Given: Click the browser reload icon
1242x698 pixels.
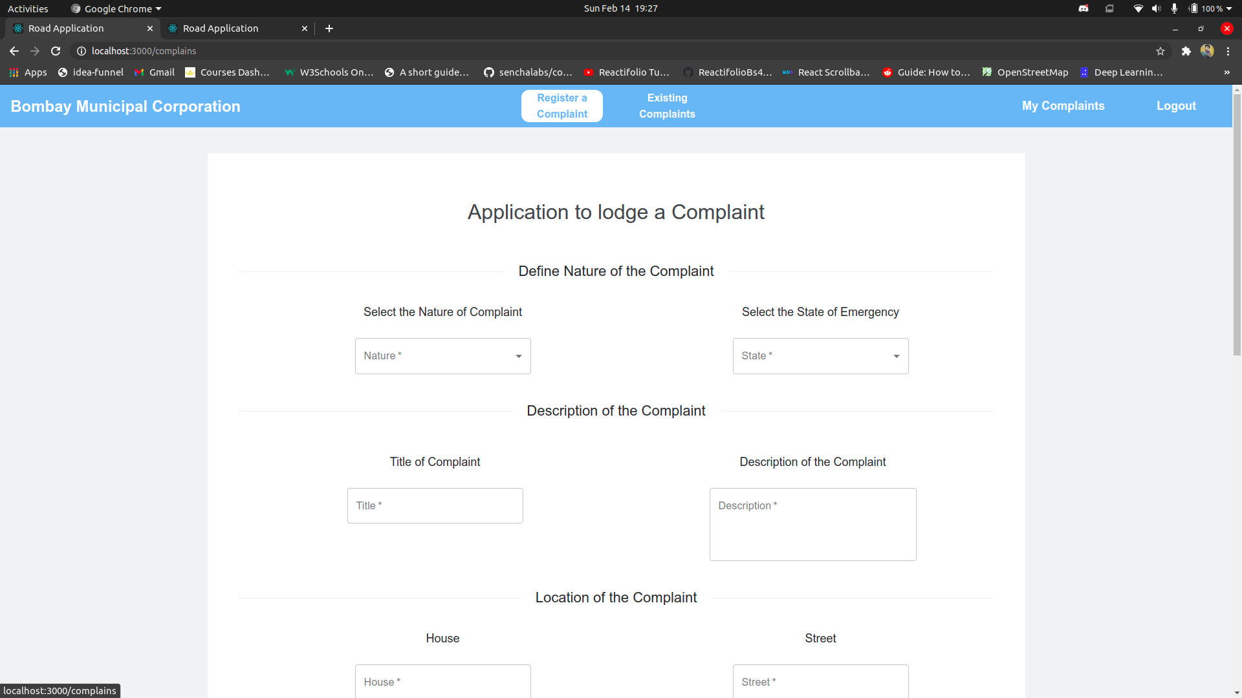Looking at the screenshot, I should click(x=56, y=51).
